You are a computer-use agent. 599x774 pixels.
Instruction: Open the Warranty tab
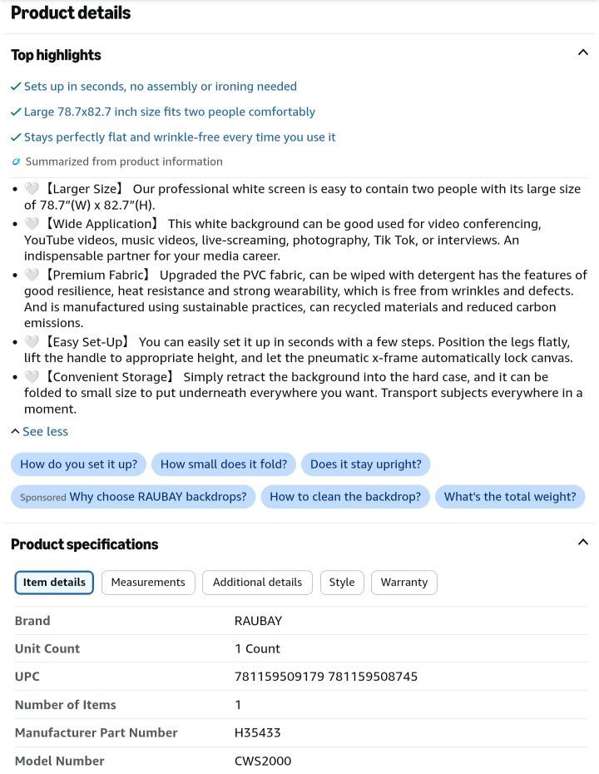tap(404, 583)
